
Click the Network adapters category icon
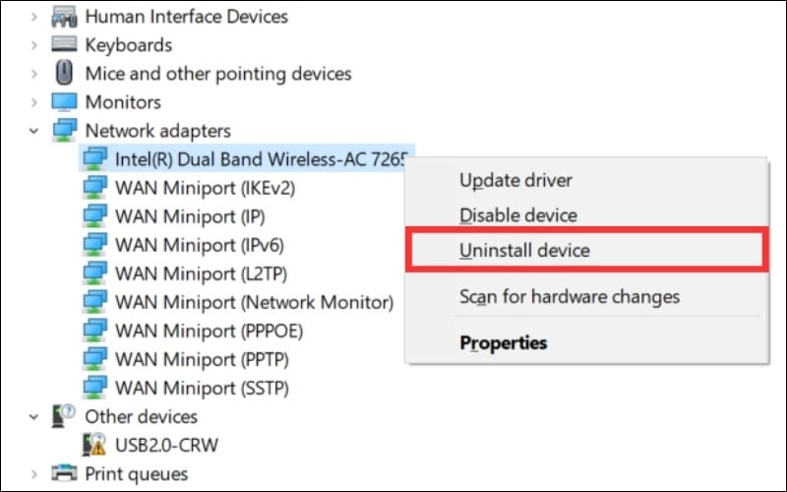[x=64, y=130]
